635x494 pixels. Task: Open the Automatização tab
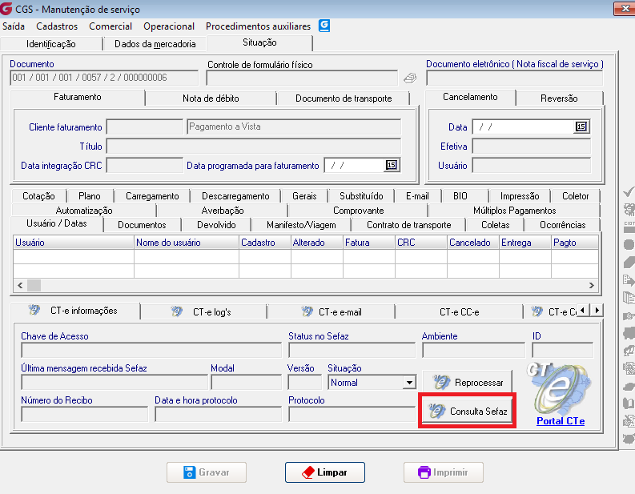pos(84,211)
